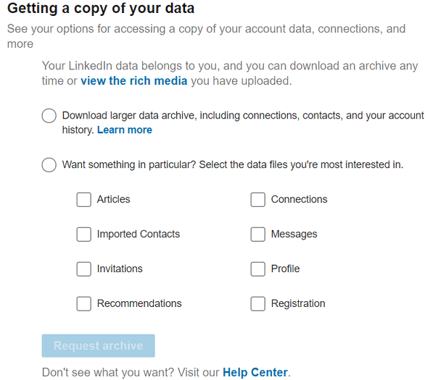Tick the Invitations checkbox

point(84,269)
